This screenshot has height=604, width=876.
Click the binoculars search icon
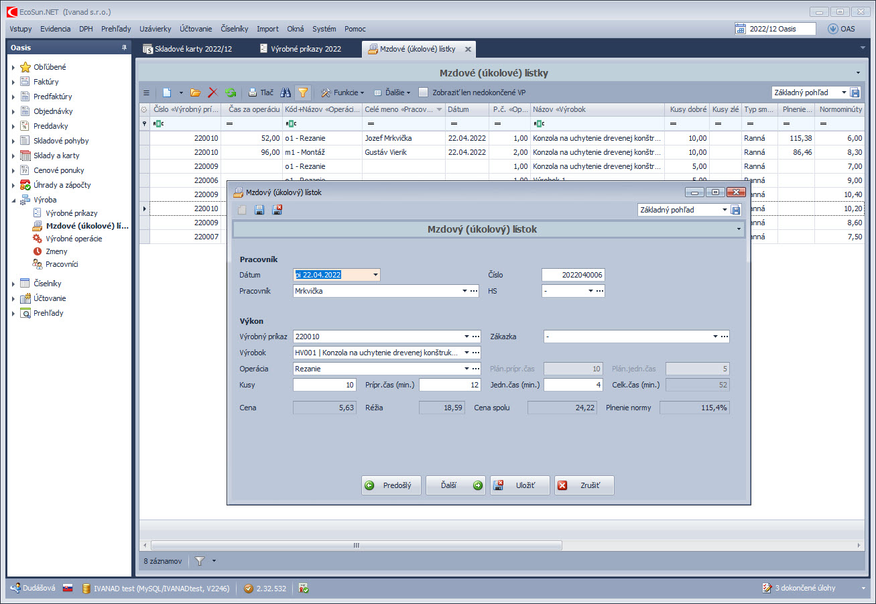click(286, 93)
